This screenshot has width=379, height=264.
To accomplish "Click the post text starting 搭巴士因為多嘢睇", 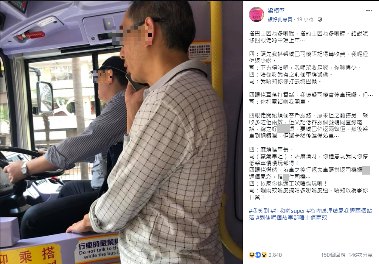I will (308, 37).
